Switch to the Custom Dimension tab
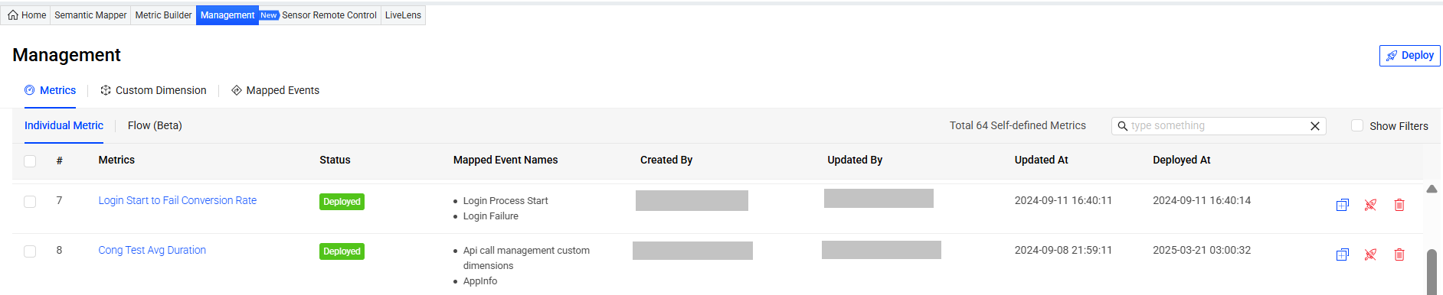This screenshot has height=295, width=1443. 153,90
